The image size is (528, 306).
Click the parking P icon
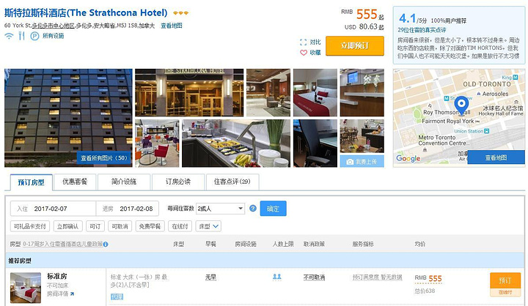(34, 36)
